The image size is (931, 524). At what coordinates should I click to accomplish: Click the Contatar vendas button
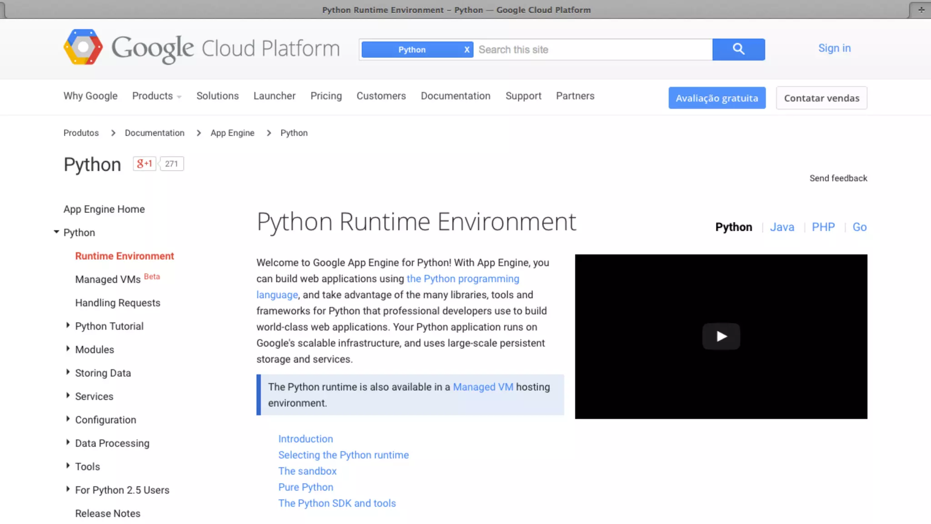point(821,98)
